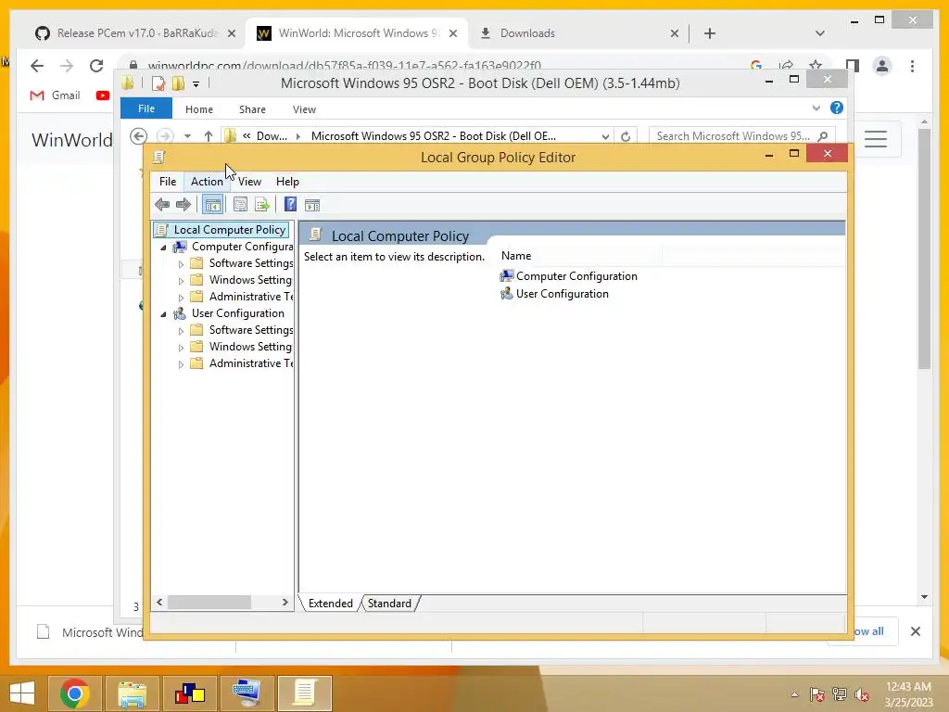Open the Home ribbon tab in File Explorer
Screen dimensions: 949x712
pos(199,109)
